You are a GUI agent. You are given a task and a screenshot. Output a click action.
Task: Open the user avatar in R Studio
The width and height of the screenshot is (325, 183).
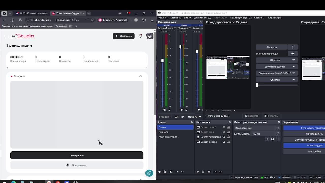coord(150,36)
